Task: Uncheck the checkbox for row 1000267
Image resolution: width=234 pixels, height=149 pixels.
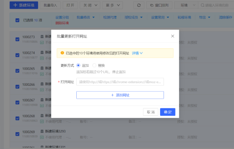Action: click(x=17, y=103)
